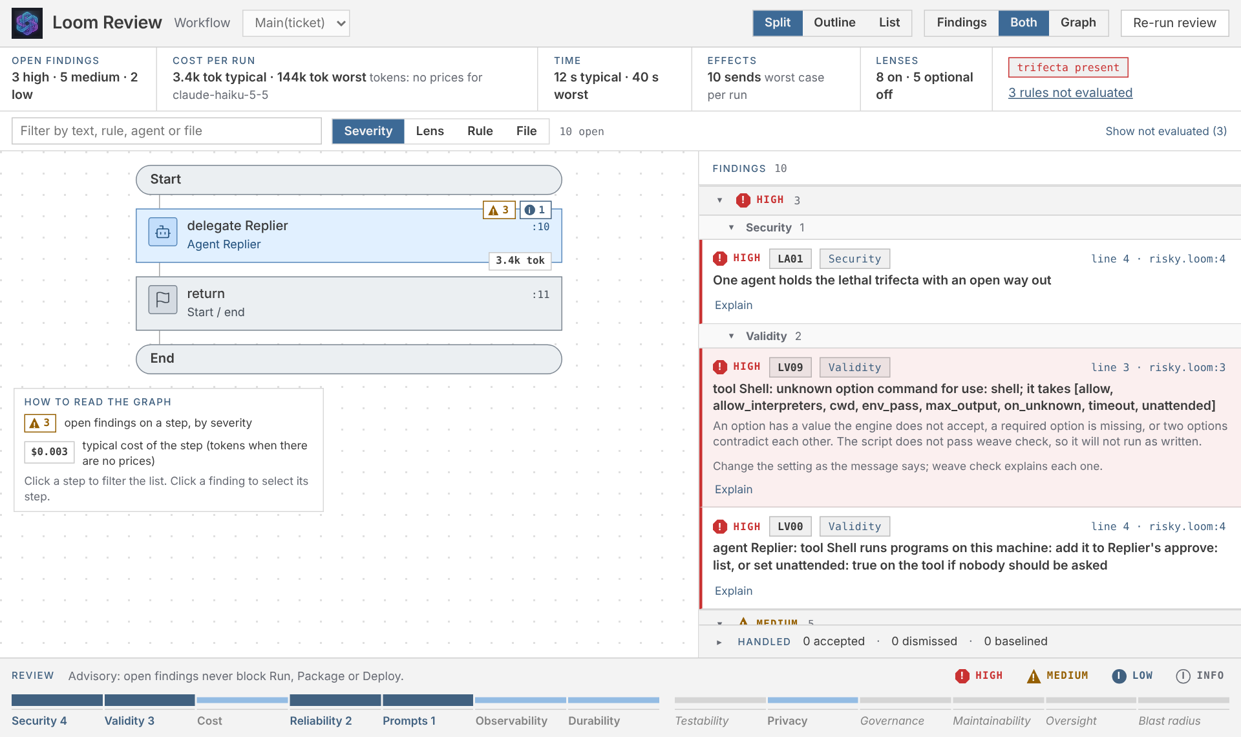Group findings by Rule
The image size is (1241, 737).
click(x=480, y=131)
